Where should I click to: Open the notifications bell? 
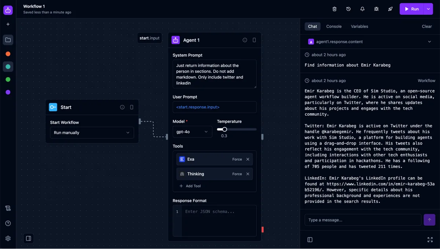pyautogui.click(x=362, y=9)
